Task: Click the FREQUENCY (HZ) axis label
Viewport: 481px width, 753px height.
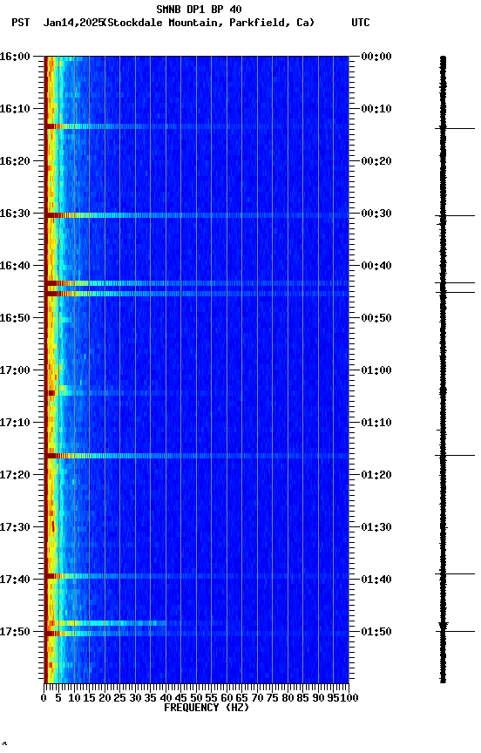Action: [x=207, y=708]
